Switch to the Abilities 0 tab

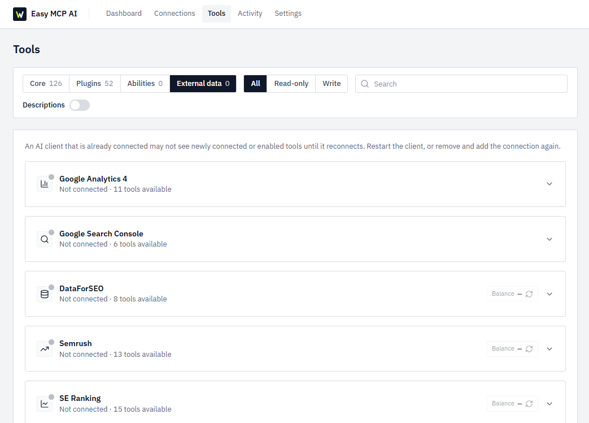145,84
